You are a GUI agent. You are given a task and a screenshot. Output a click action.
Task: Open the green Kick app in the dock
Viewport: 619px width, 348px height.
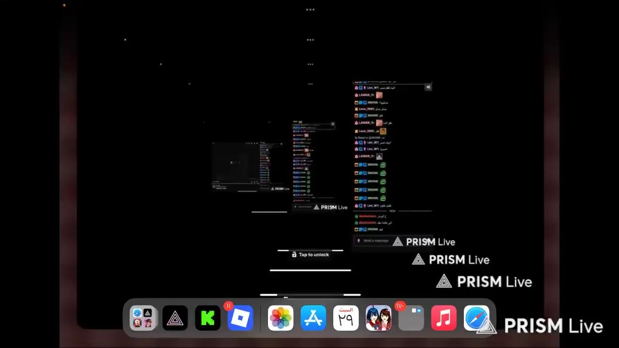click(x=207, y=318)
